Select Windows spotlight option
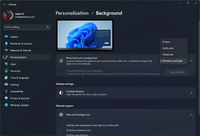 point(172,61)
